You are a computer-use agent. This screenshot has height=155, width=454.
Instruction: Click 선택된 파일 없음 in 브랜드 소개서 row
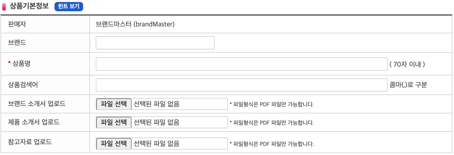click(157, 104)
